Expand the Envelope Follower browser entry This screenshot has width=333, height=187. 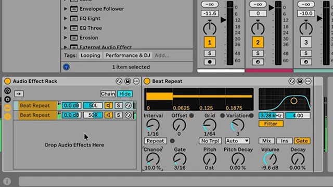[66, 9]
